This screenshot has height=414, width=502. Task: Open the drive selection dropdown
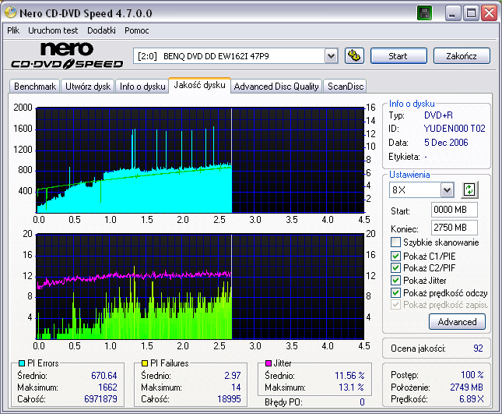(x=331, y=56)
